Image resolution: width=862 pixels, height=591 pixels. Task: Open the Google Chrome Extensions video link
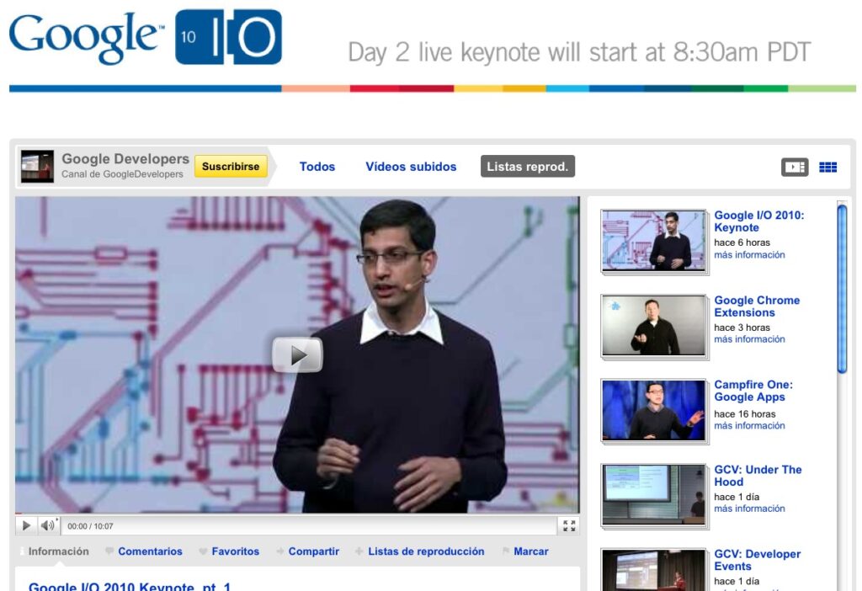pos(757,306)
